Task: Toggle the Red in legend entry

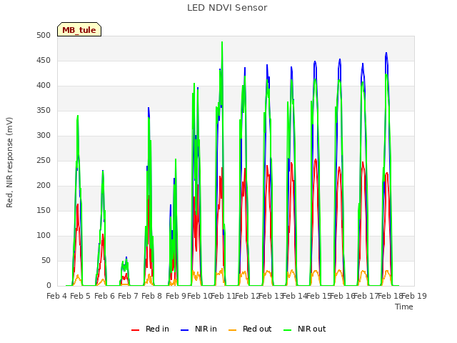Action: (x=150, y=329)
